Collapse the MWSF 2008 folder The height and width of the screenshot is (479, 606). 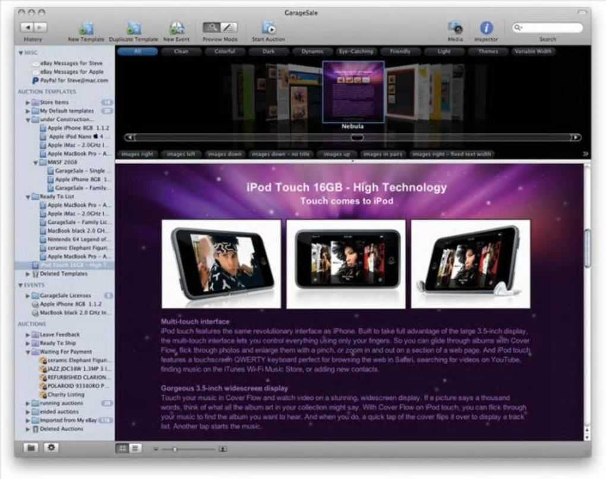point(35,163)
